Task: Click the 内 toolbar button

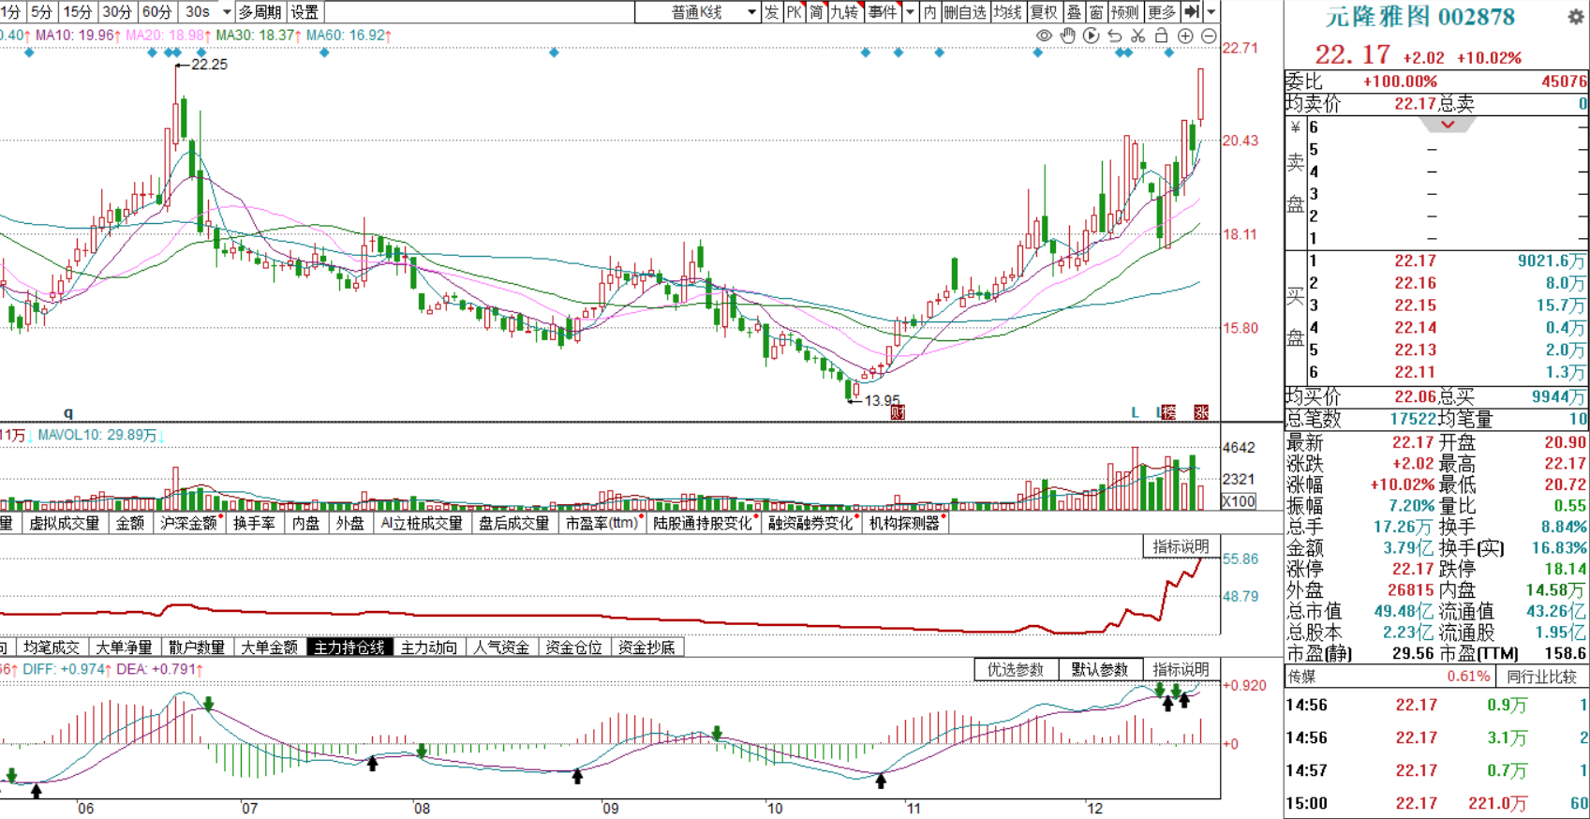Action: tap(929, 11)
